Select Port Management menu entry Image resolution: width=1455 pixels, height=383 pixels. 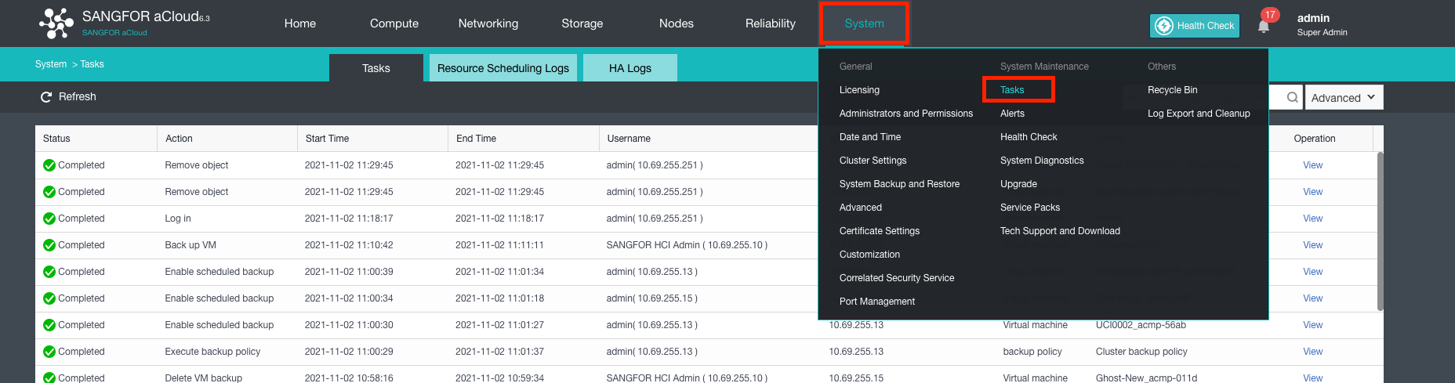click(x=877, y=302)
